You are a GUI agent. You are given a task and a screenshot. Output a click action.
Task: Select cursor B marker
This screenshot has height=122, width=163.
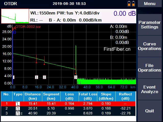[x=14, y=32]
